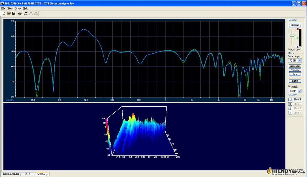
Task: Click the Measure button
Action: click(x=295, y=25)
